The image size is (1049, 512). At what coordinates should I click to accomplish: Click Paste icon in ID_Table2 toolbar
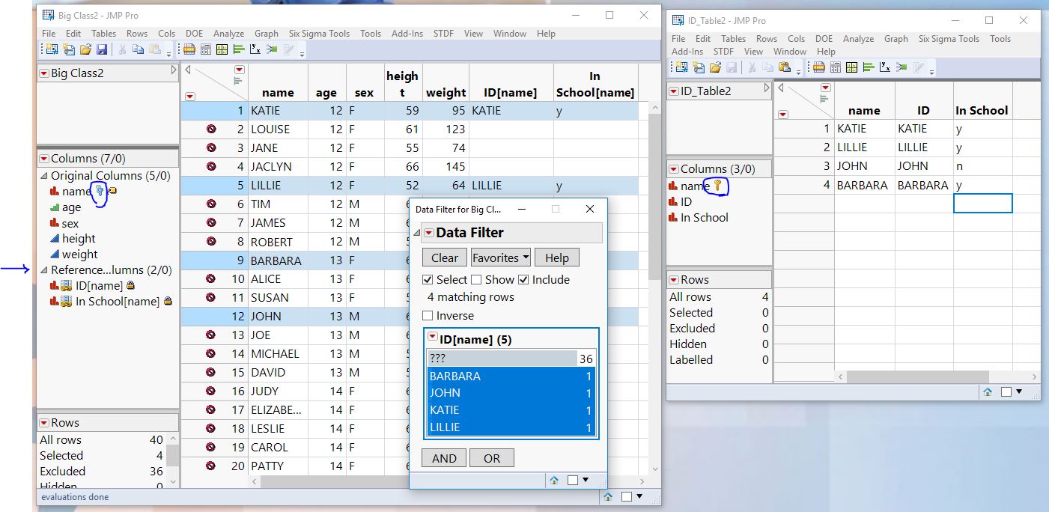tap(786, 68)
